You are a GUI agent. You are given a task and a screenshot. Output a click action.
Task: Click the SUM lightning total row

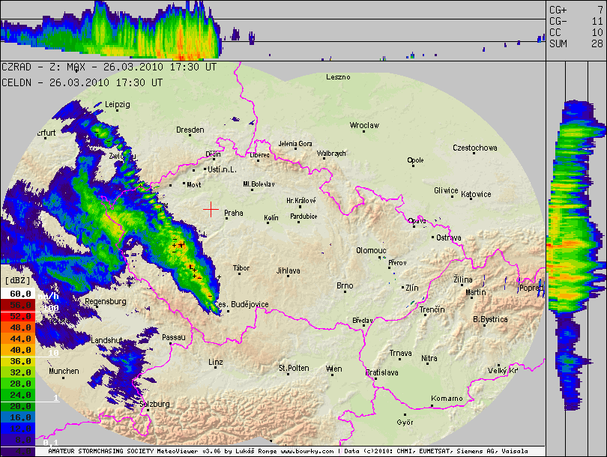click(x=576, y=43)
